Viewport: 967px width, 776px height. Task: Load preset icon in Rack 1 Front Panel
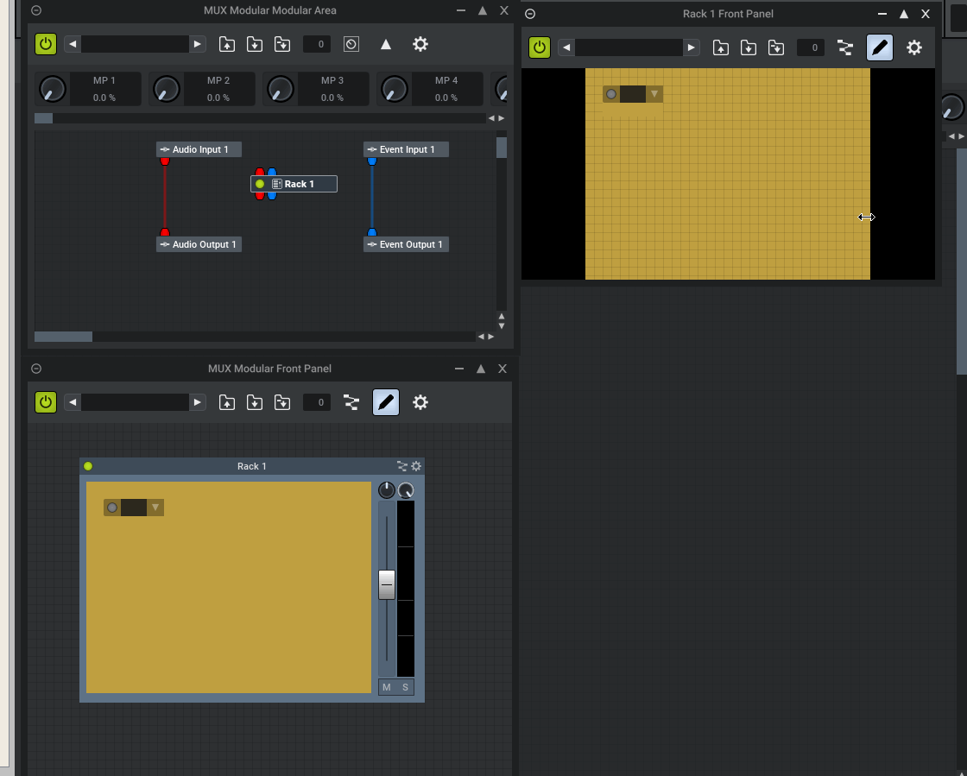(721, 47)
